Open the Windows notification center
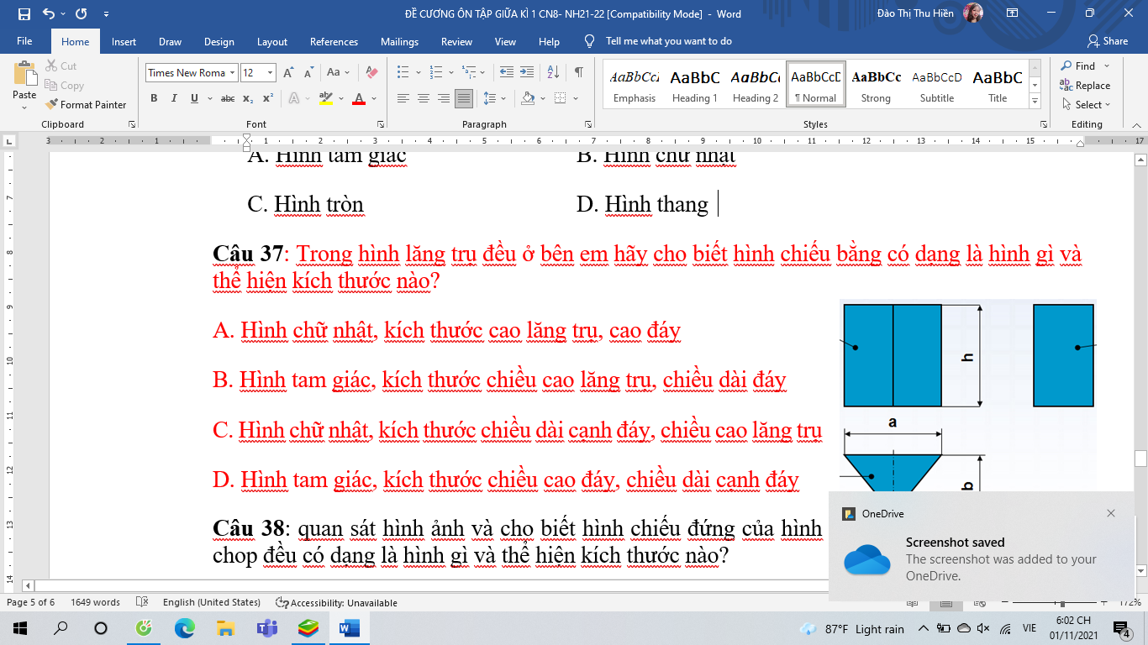Screen dimensions: 1148x645 (1121, 628)
